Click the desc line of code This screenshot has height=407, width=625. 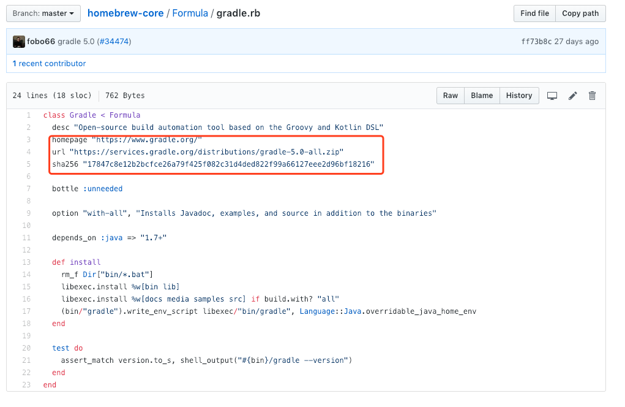pos(218,127)
